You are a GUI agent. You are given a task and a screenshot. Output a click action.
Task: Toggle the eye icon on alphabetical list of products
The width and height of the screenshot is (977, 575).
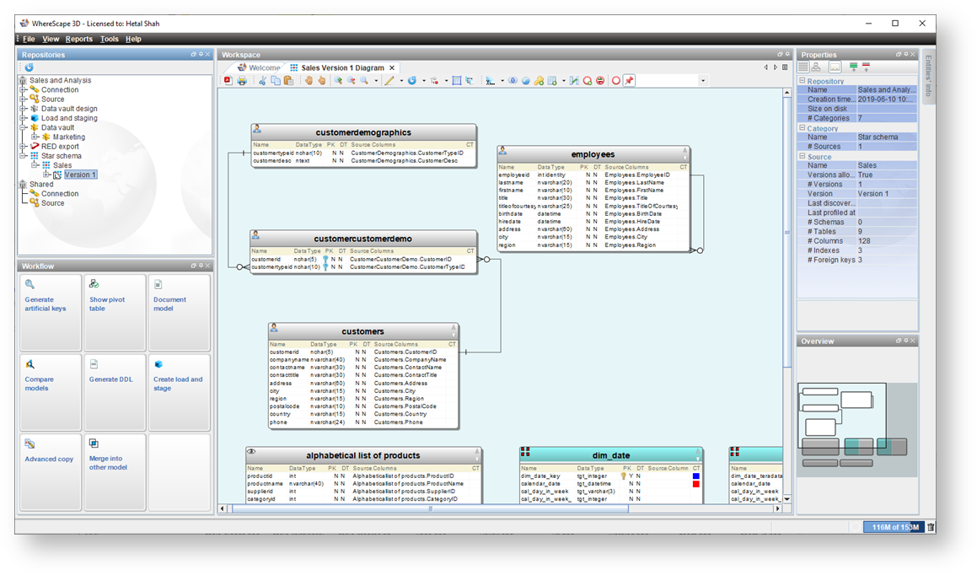coord(251,453)
